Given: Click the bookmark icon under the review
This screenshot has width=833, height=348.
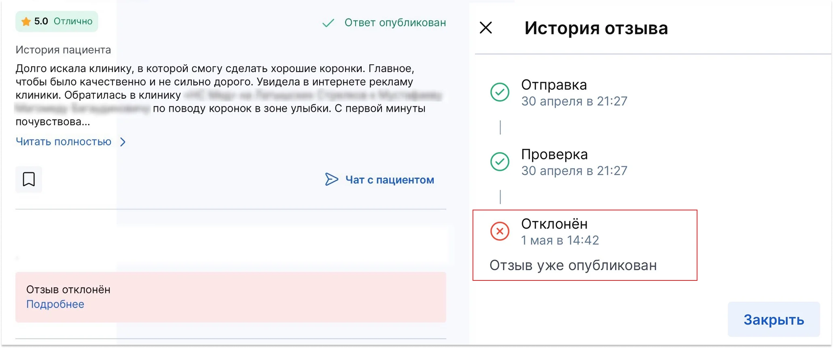Looking at the screenshot, I should click(x=29, y=179).
